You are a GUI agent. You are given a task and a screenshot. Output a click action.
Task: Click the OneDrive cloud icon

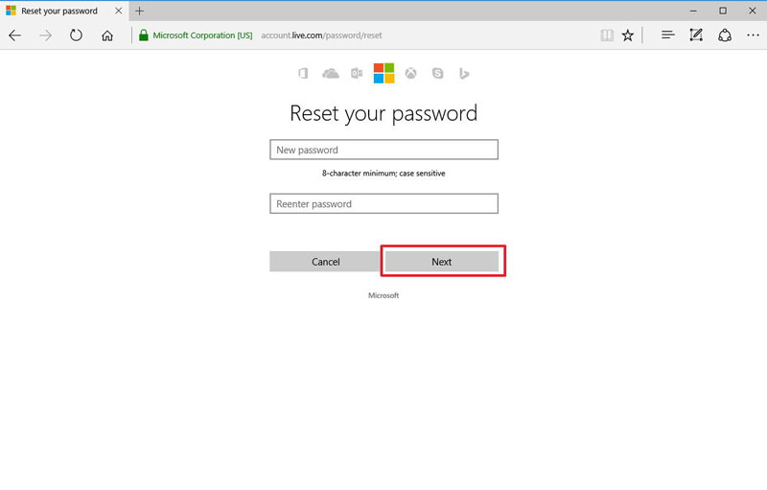point(331,74)
